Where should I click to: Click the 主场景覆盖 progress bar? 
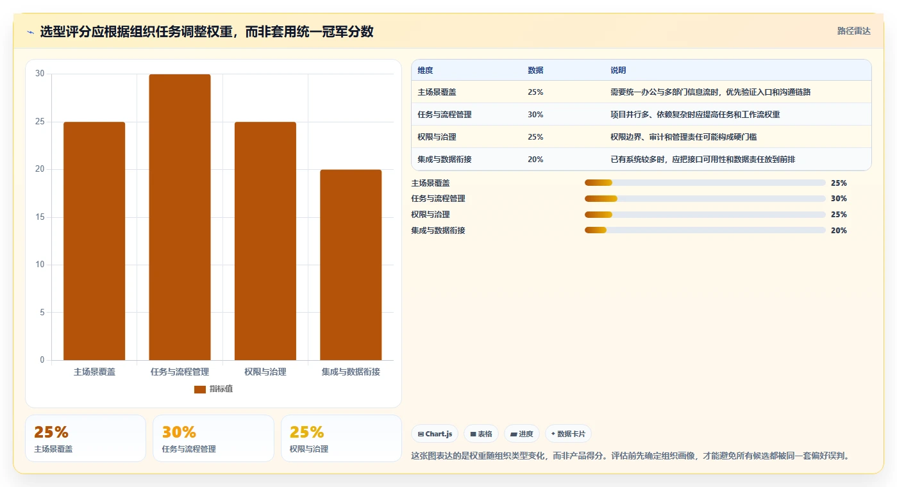coord(705,183)
